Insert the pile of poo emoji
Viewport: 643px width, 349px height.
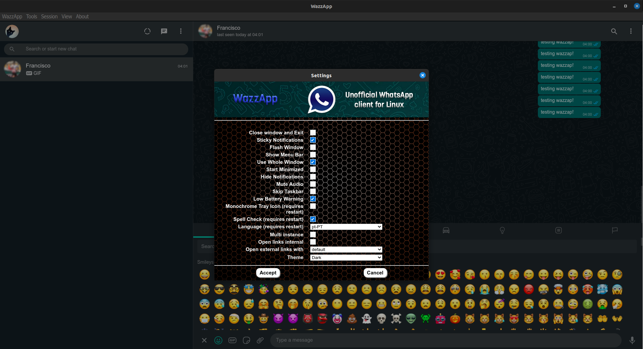(352, 319)
